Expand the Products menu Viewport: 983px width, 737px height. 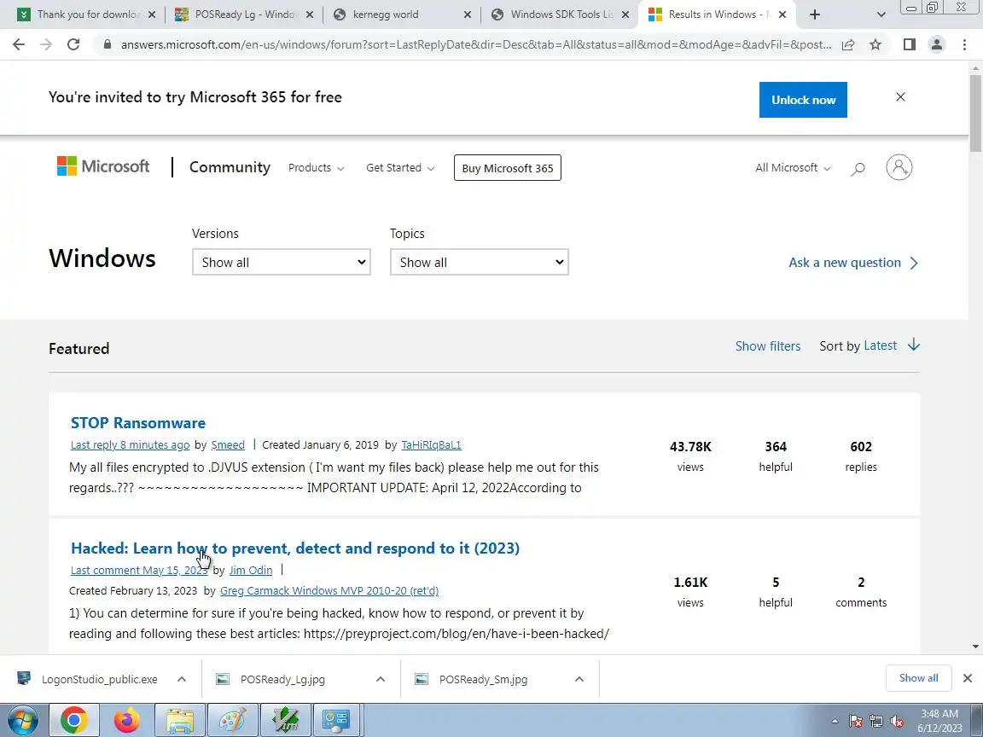(316, 168)
